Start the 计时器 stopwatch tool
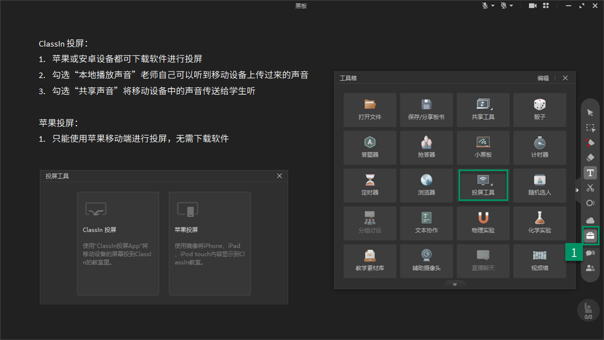This screenshot has height=340, width=604. click(540, 148)
